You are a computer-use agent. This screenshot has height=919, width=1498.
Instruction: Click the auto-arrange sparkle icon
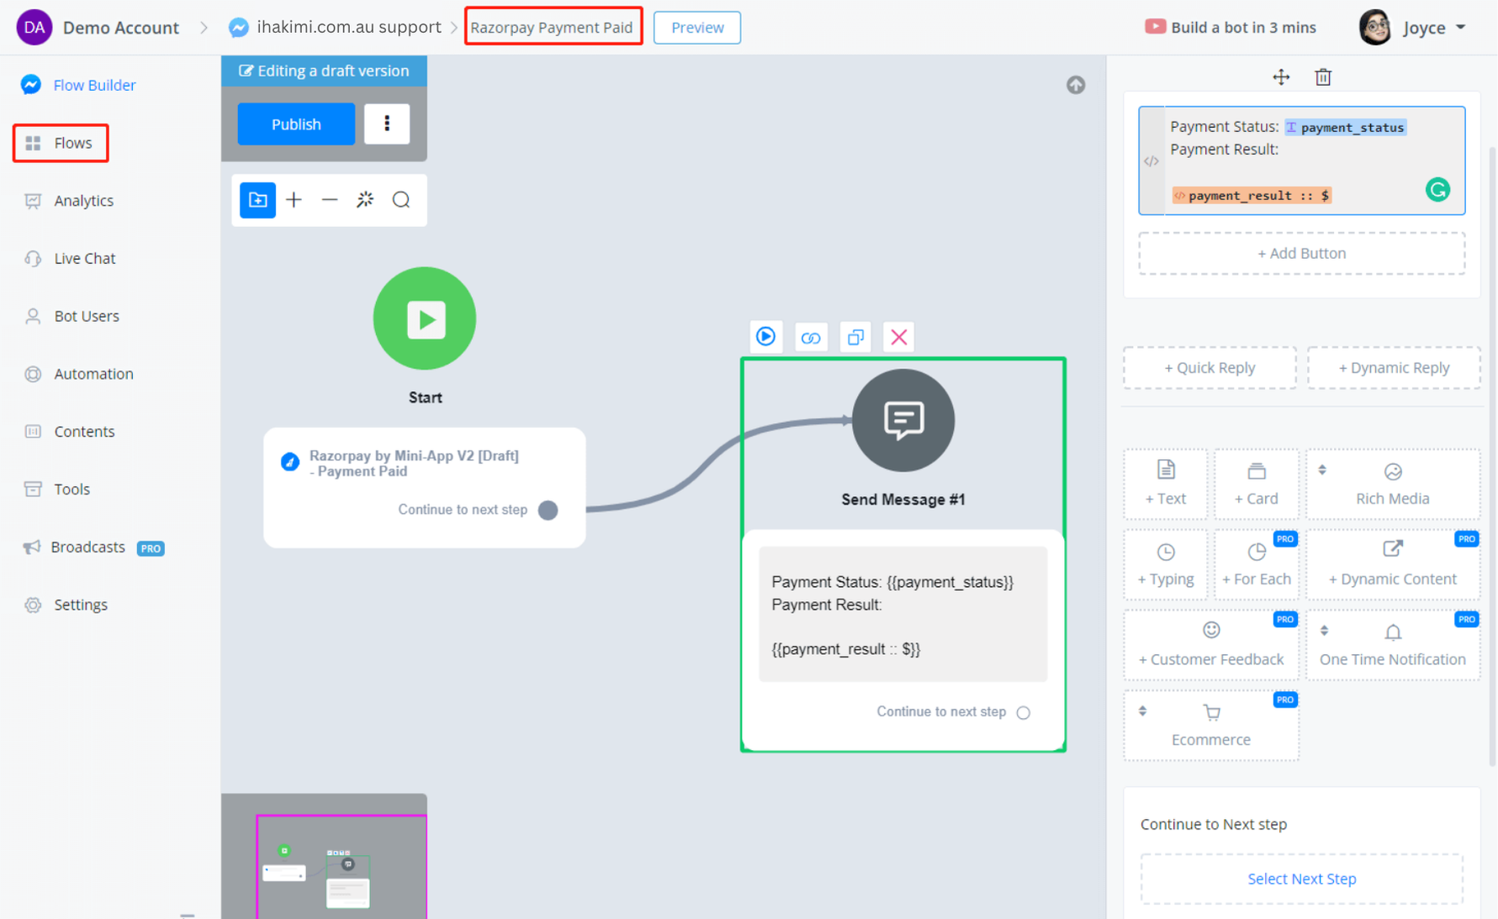365,200
